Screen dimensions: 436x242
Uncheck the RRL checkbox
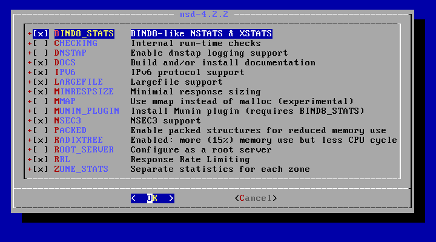pyautogui.click(x=41, y=160)
